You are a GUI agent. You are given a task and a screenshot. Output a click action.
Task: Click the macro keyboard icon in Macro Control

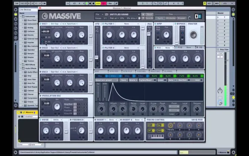(x=156, y=136)
